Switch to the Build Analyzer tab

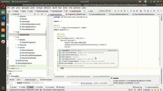pos(46,80)
